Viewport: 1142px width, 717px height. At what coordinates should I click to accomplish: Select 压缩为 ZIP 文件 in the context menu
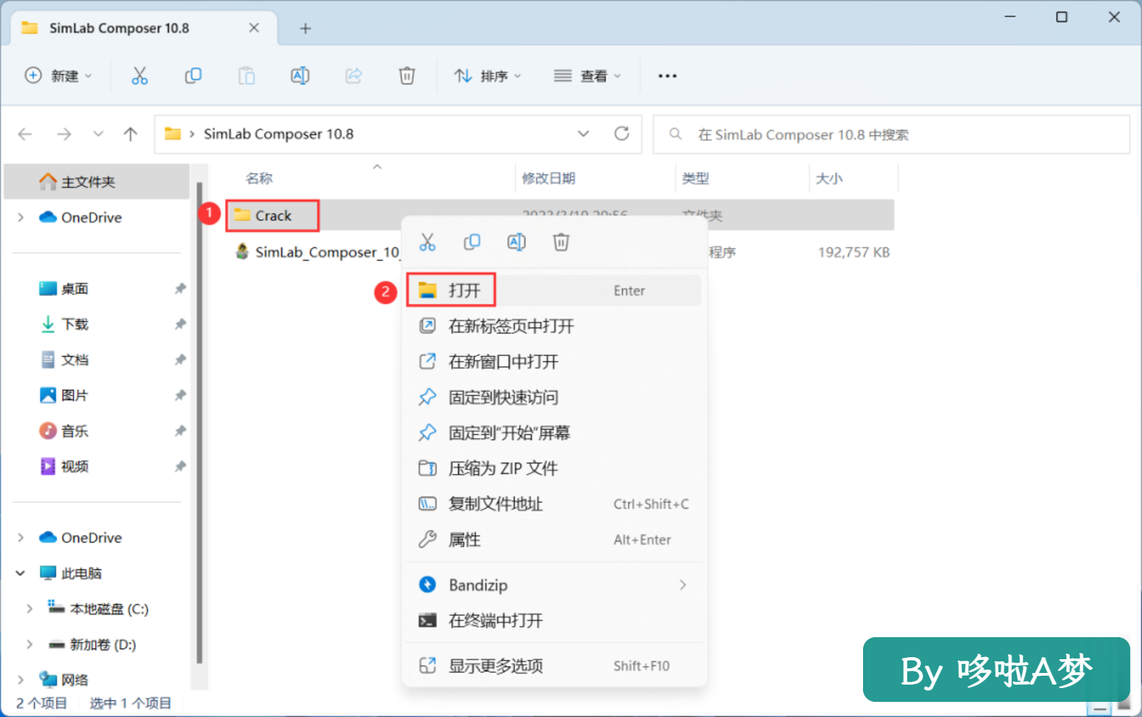(x=554, y=469)
